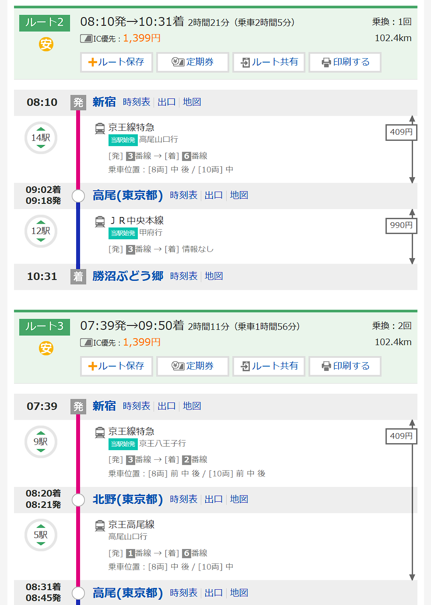
Task: Open 地図 for 新宿 at 08:10
Action: click(x=192, y=102)
